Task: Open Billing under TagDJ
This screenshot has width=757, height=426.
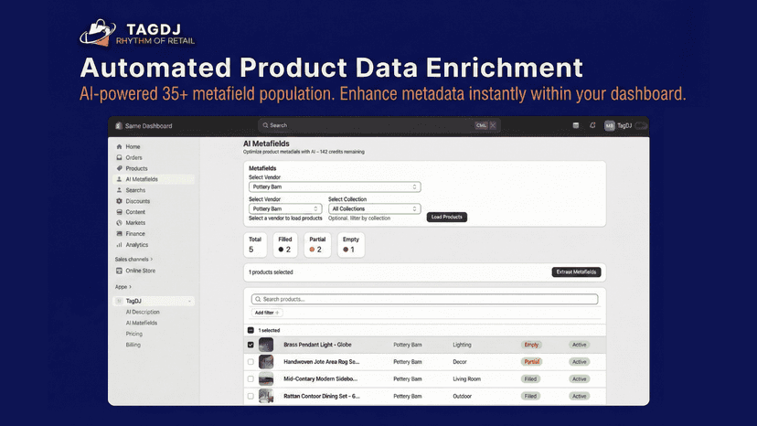Action: pyautogui.click(x=133, y=345)
